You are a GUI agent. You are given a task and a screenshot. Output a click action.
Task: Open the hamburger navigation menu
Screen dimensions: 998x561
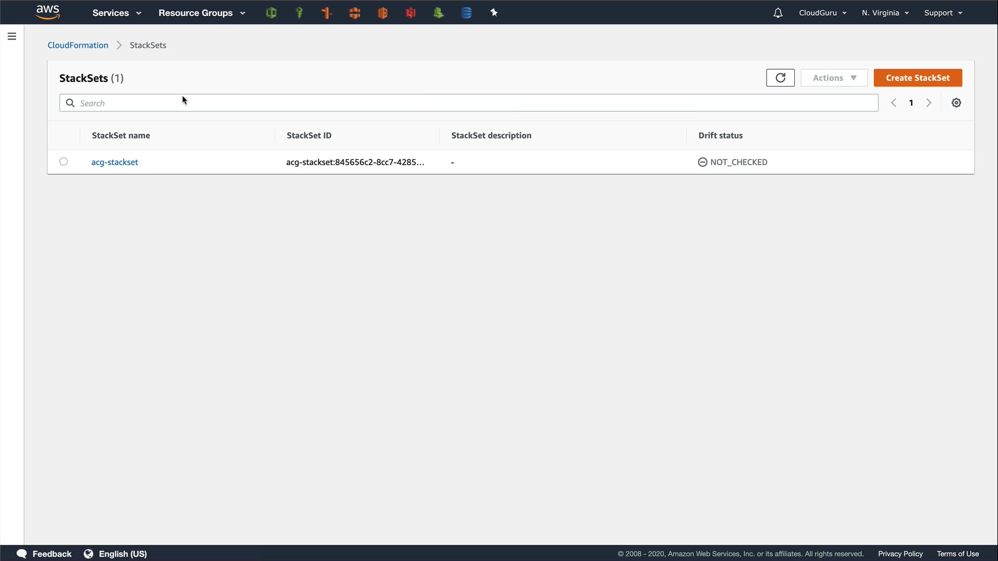(x=12, y=36)
